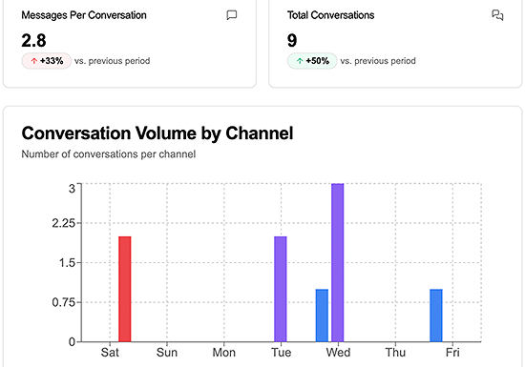Click the blue Wednesday bar
Screen dimensions: 525x367
click(x=322, y=316)
